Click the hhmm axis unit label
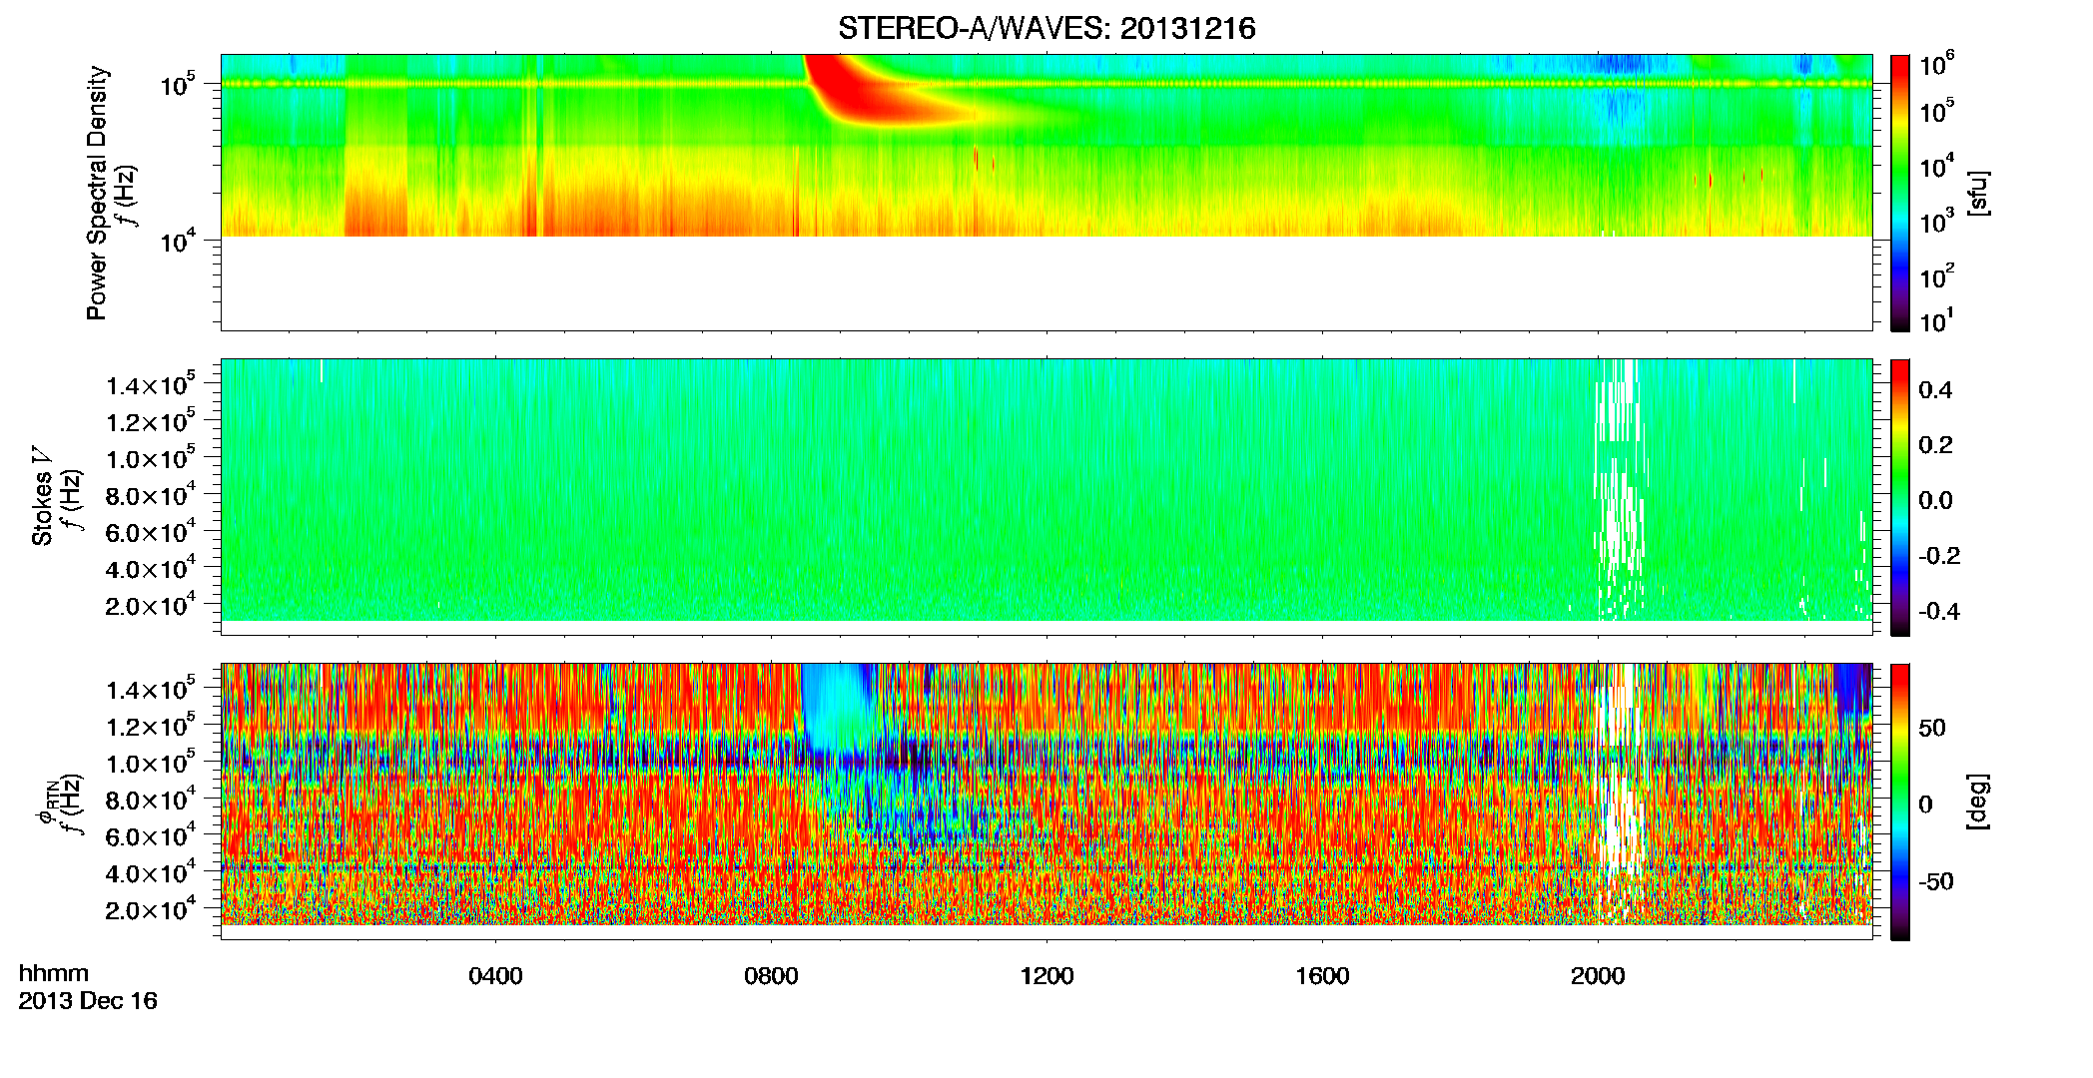2093x1078 pixels. 54,974
